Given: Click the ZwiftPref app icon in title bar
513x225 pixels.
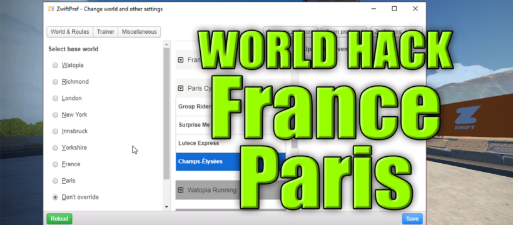Looking at the screenshot, I should click(51, 9).
